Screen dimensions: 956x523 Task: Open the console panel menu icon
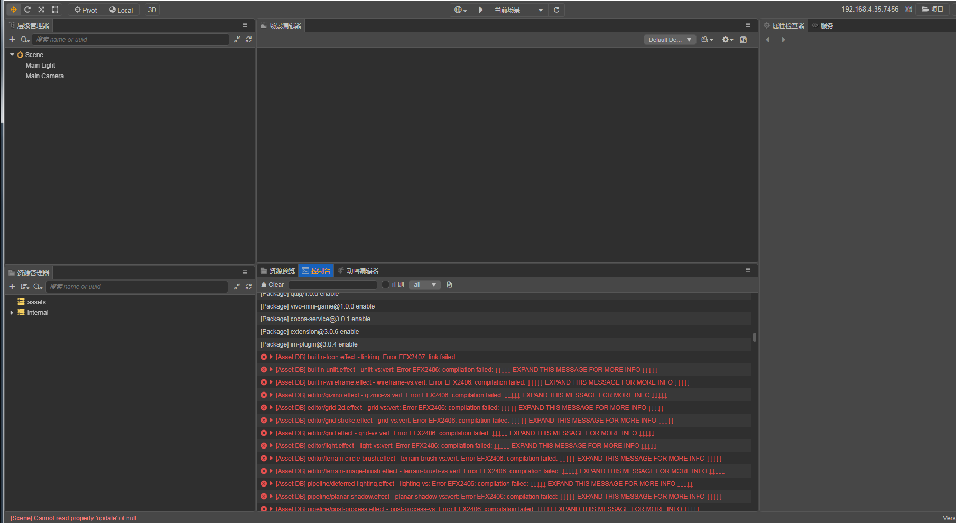(748, 270)
